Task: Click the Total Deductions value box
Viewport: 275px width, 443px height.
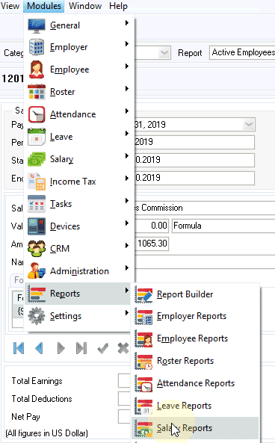Action: click(124, 399)
